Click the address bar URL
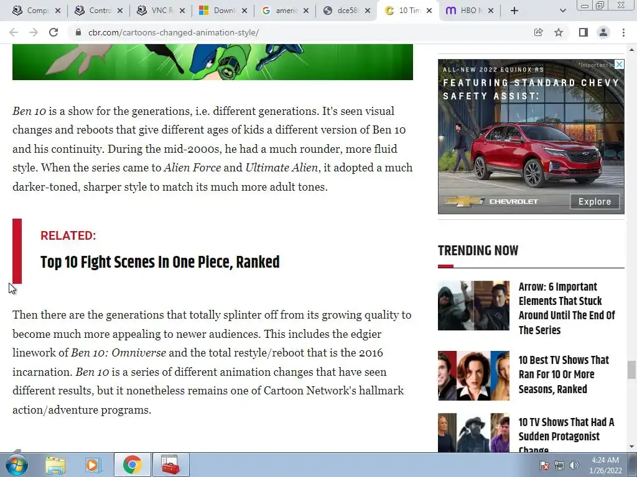The image size is (637, 477). tap(174, 32)
